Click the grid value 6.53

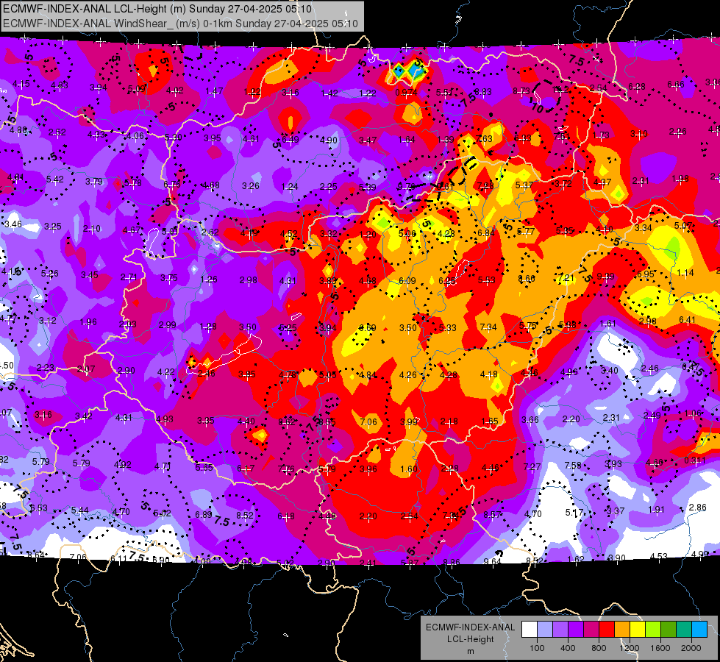click(38, 508)
